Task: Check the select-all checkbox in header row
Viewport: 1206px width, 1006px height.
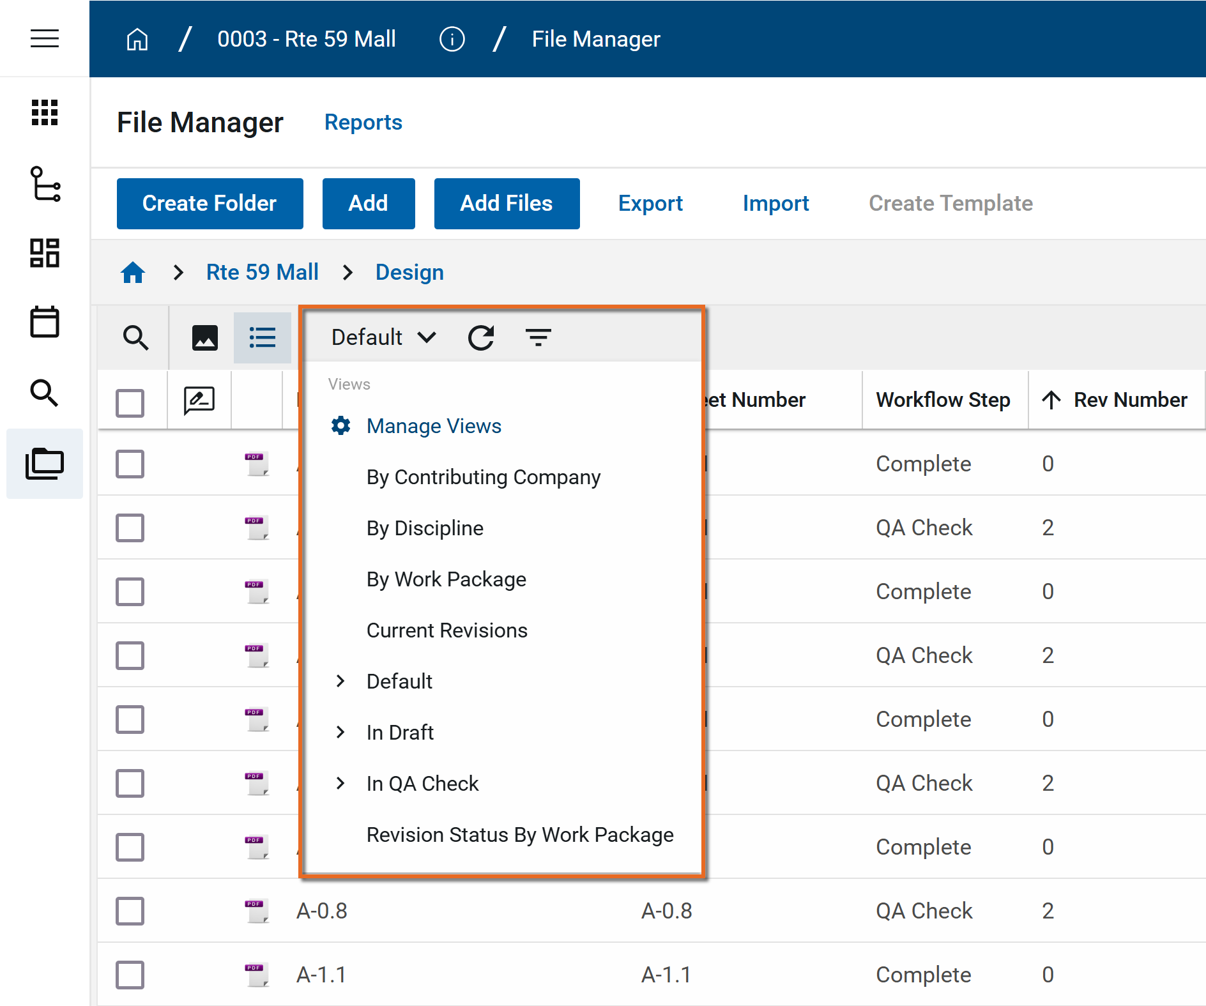Action: (x=130, y=403)
